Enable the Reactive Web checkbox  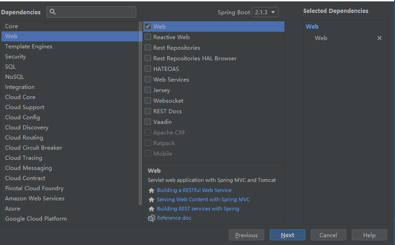coord(148,37)
